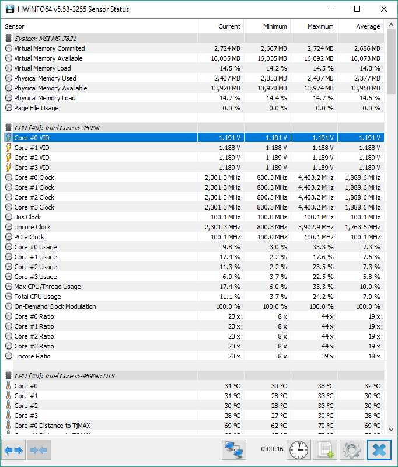Click the Core #1 VID lightning icon
The height and width of the screenshot is (467, 398).
click(x=8, y=148)
